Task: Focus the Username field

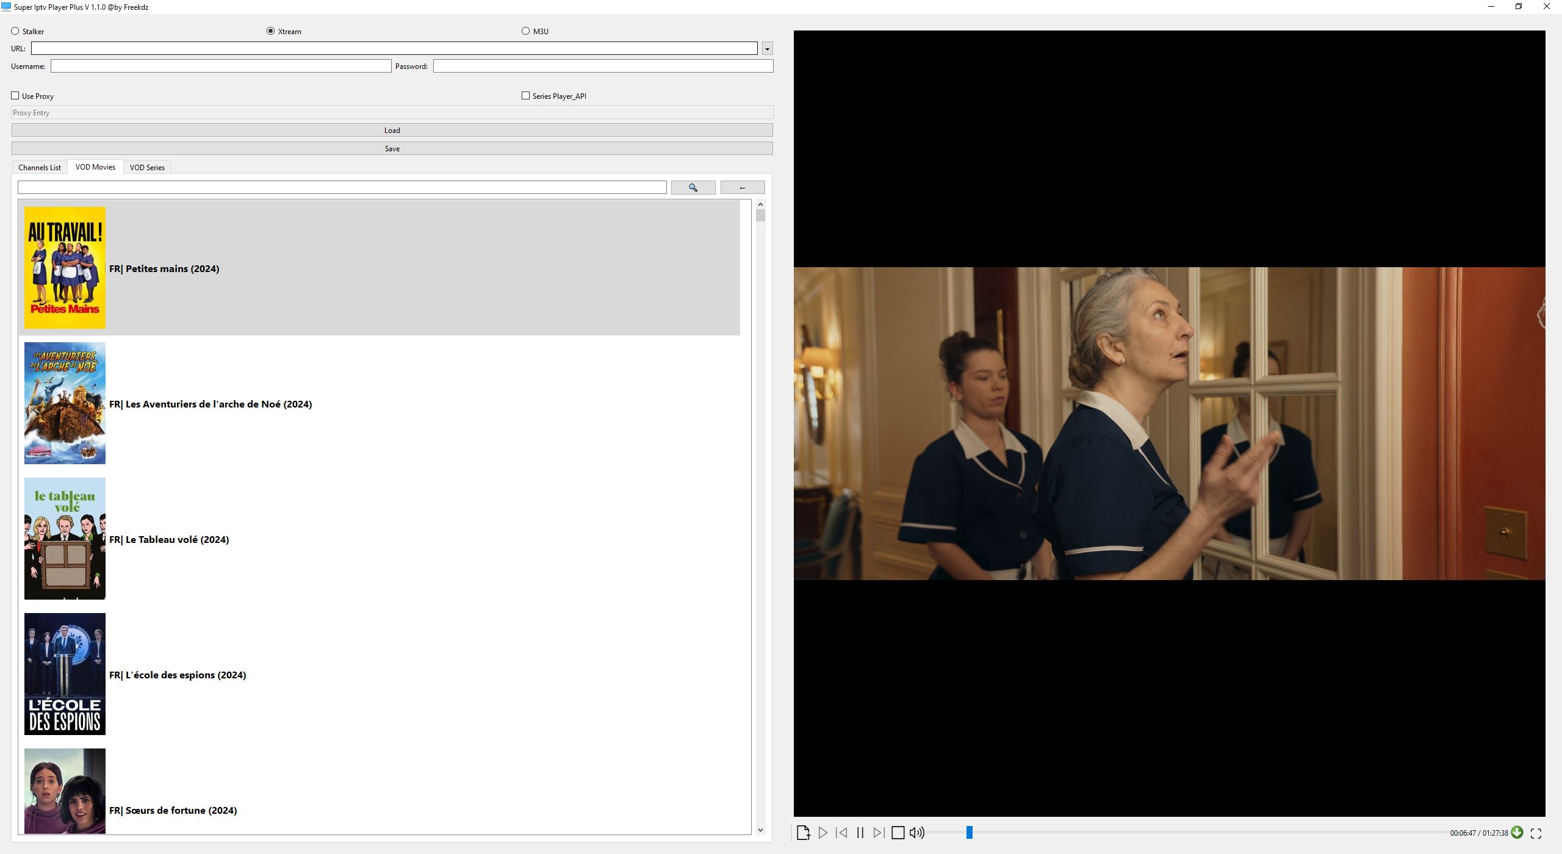Action: [x=221, y=66]
